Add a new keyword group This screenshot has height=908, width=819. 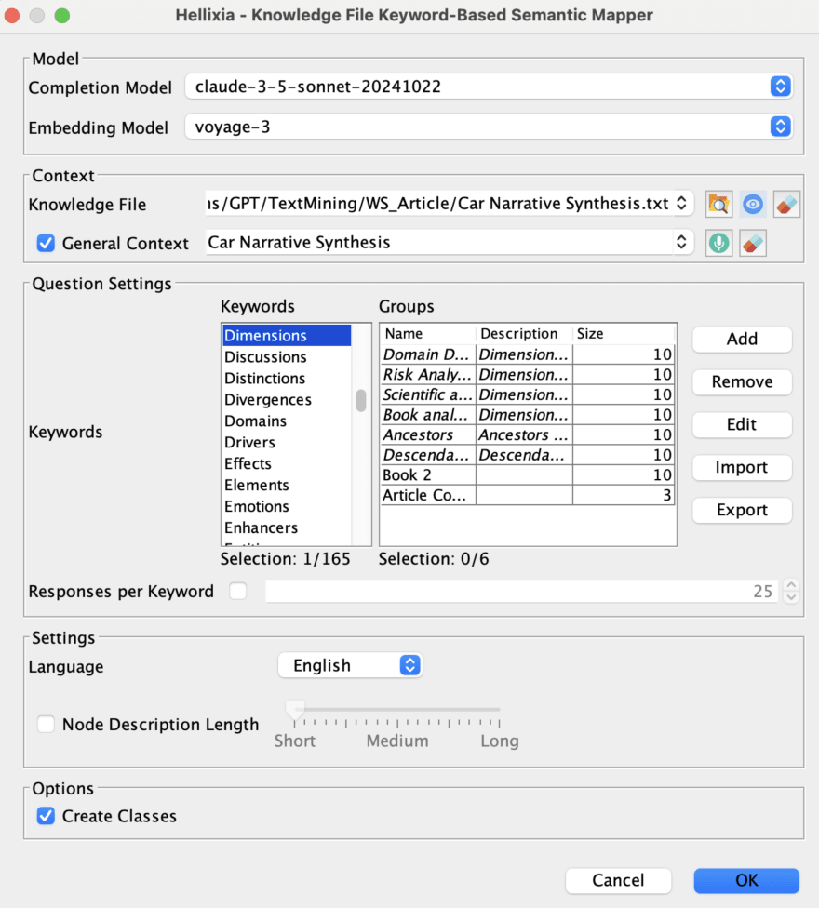tap(742, 339)
